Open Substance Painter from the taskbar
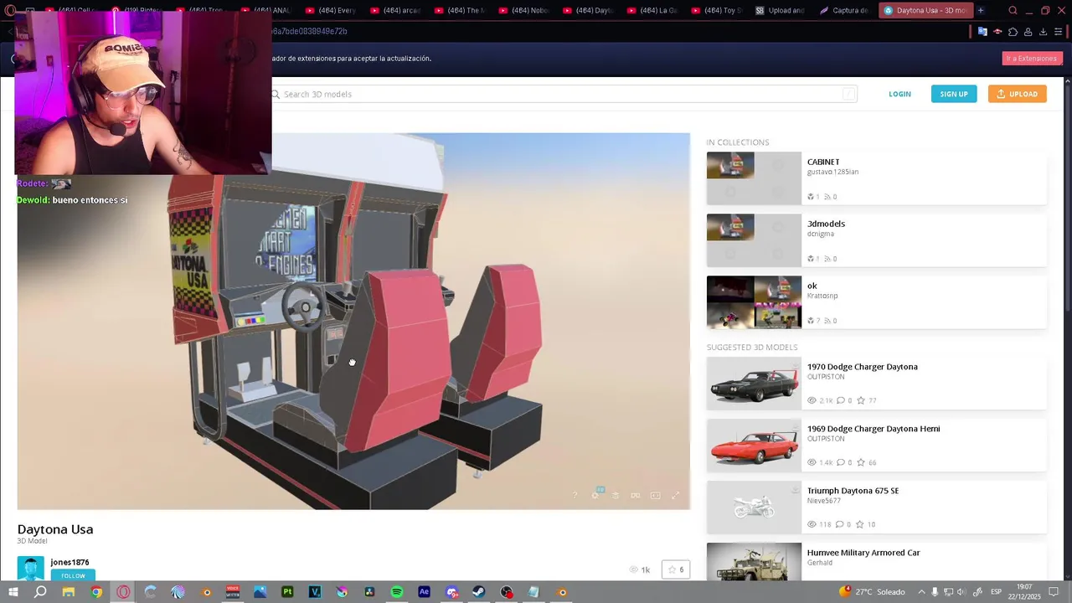Image resolution: width=1072 pixels, height=603 pixels. 287,592
